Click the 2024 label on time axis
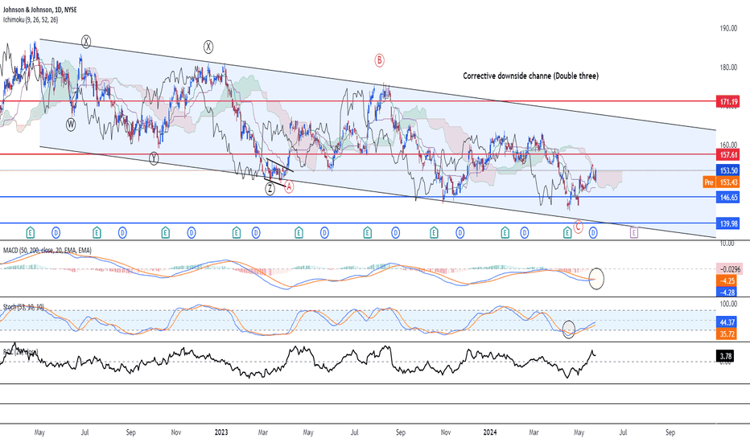Viewport: 750px width, 442px height. point(490,432)
